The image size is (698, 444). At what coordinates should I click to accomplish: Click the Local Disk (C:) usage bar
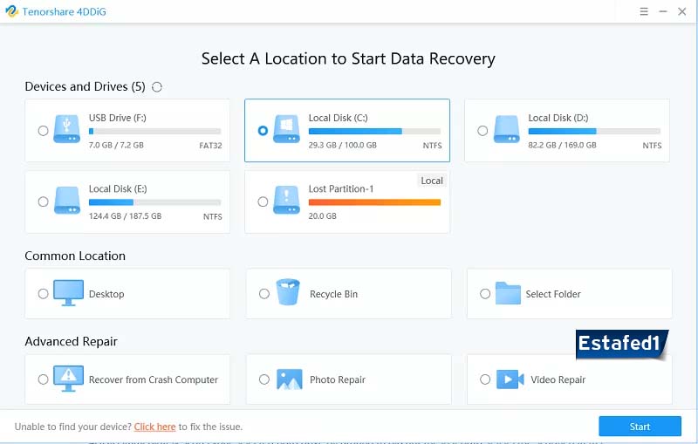point(374,131)
